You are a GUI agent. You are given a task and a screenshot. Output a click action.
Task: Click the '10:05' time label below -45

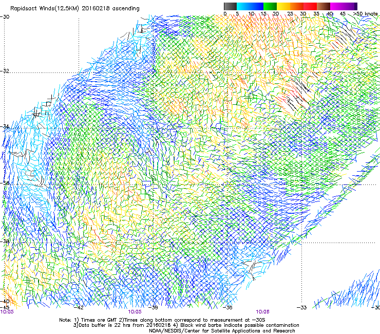tap(7, 312)
